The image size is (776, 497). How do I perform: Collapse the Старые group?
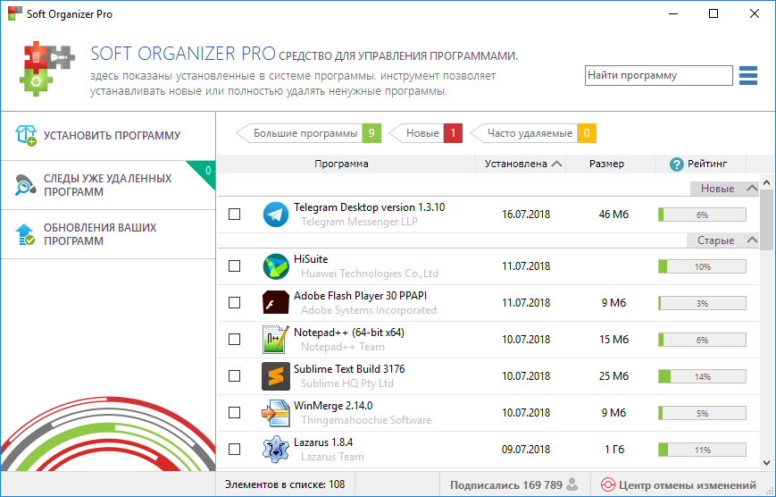tap(752, 240)
